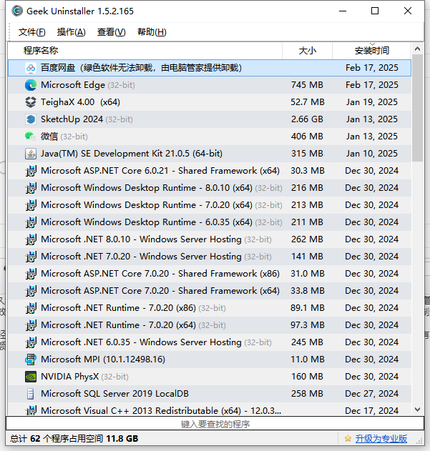This screenshot has height=451, width=430.
Task: Sort by 程序名称 column header
Action: (x=145, y=51)
